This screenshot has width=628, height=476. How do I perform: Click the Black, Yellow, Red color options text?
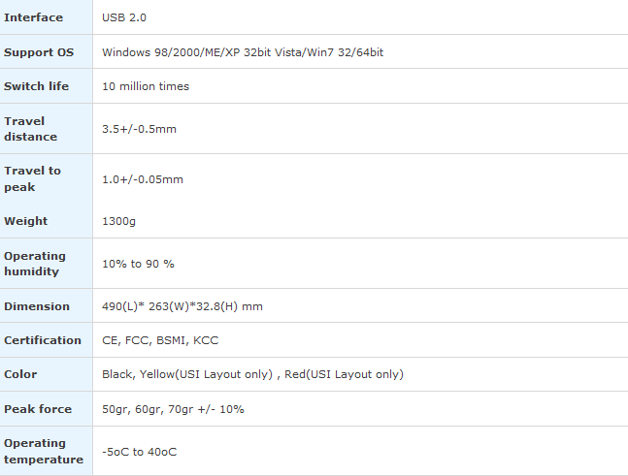click(x=252, y=374)
